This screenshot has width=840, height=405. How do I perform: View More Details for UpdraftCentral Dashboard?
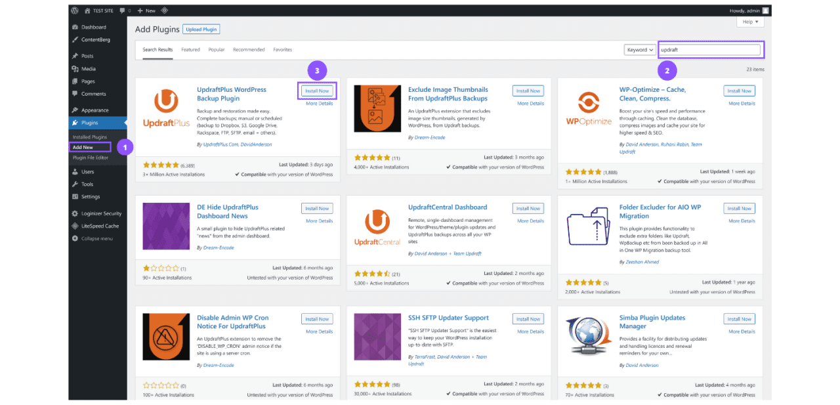pos(531,221)
